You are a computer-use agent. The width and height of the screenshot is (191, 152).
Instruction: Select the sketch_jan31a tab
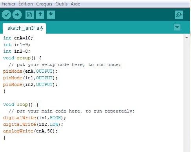point(24,28)
